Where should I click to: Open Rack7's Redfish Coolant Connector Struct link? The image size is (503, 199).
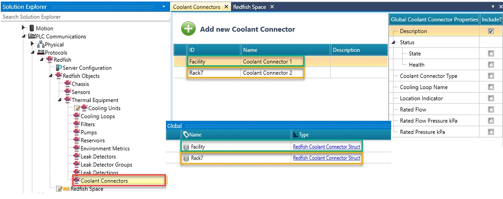[326, 158]
